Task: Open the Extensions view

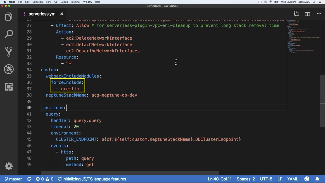Action: pyautogui.click(x=9, y=87)
